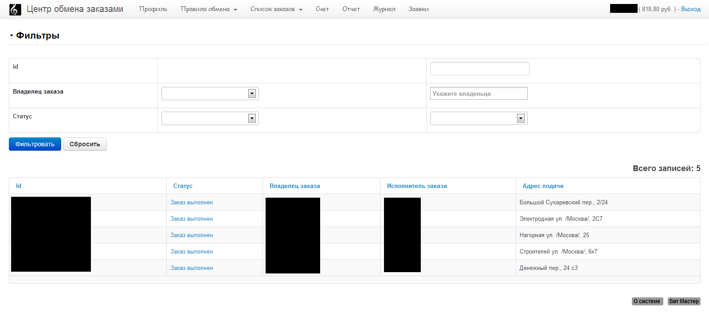Focus the Укажите владельца text field
Screen dimensions: 709x316
pos(478,94)
